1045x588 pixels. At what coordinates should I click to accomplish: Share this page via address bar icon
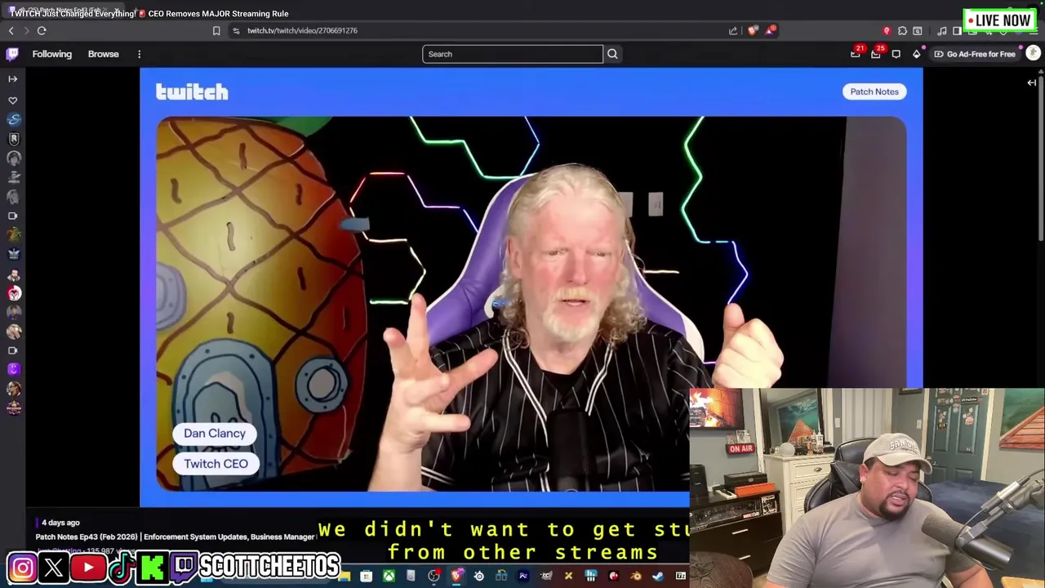tap(733, 30)
